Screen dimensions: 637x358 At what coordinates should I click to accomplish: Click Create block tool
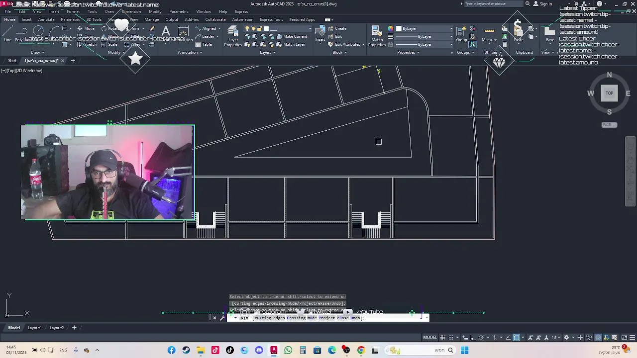click(337, 28)
